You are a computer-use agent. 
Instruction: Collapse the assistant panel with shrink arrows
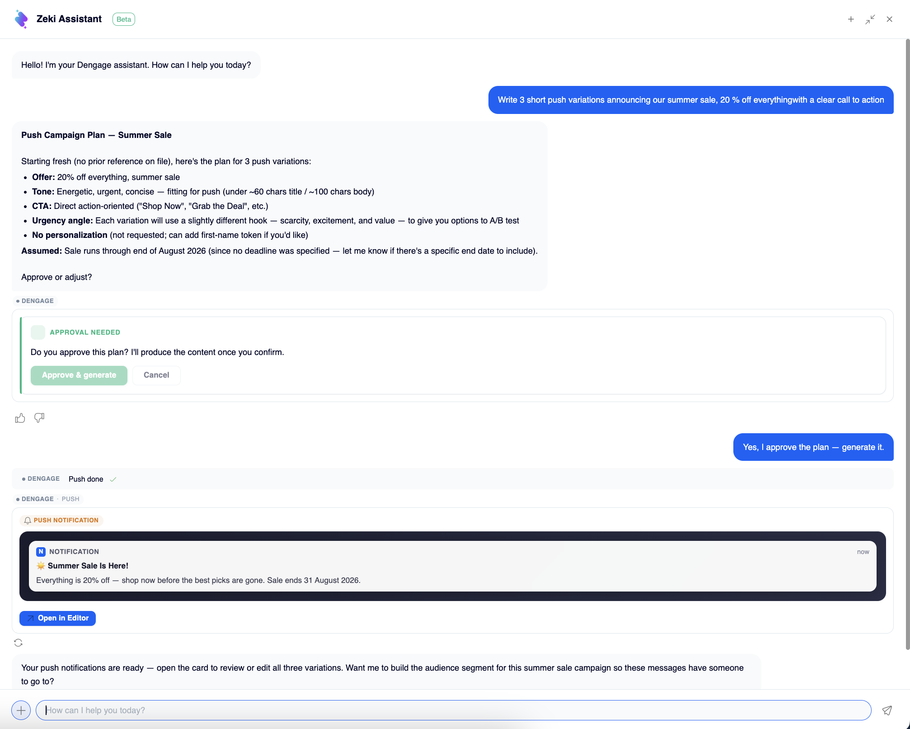point(870,19)
